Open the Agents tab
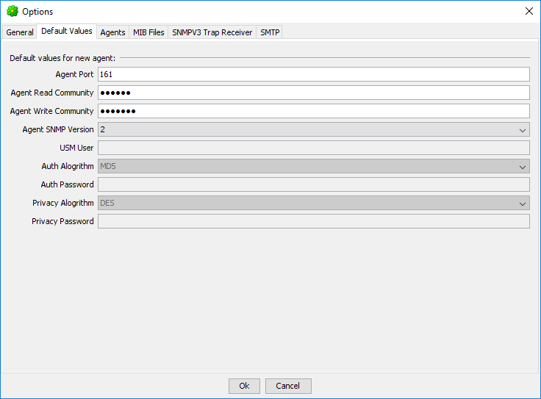The image size is (541, 399). (x=112, y=32)
